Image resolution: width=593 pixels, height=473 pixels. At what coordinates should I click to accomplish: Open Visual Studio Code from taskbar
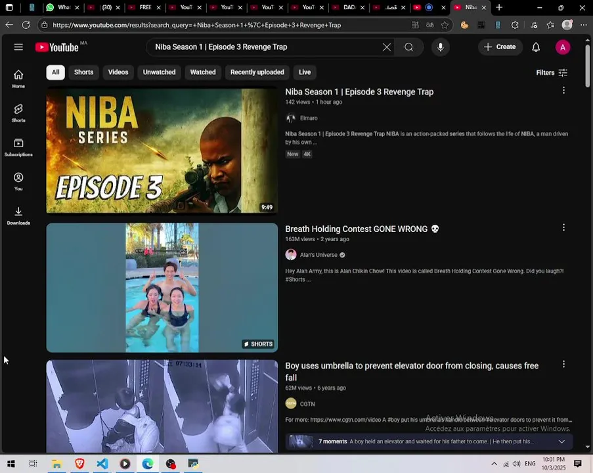pos(102,464)
